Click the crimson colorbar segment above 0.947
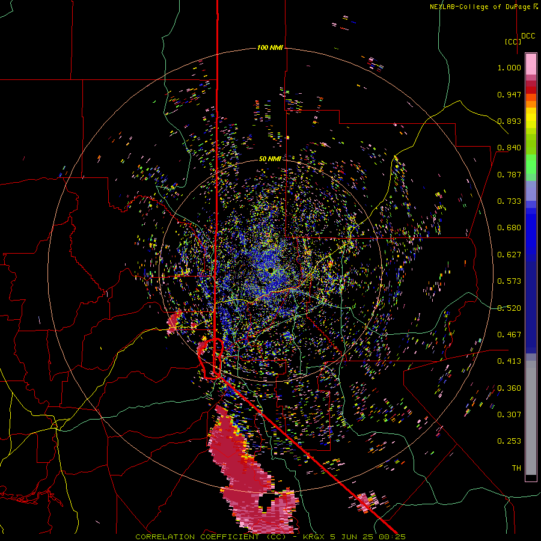 tap(531, 84)
